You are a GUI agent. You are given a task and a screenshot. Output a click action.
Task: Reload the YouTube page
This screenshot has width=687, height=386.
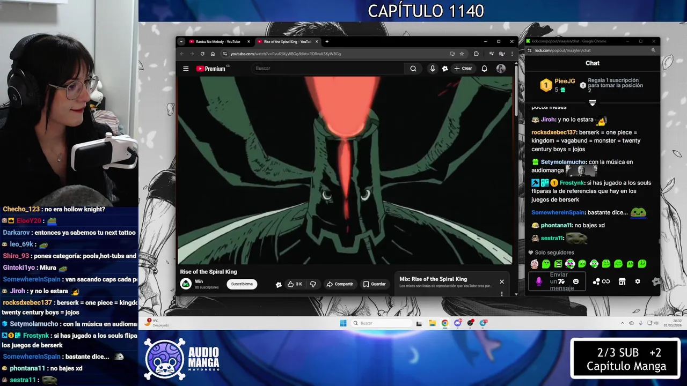202,54
